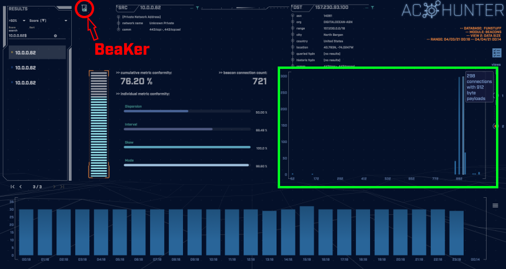Click the Interval conformity bar
This screenshot has width=506, height=269.
187,129
